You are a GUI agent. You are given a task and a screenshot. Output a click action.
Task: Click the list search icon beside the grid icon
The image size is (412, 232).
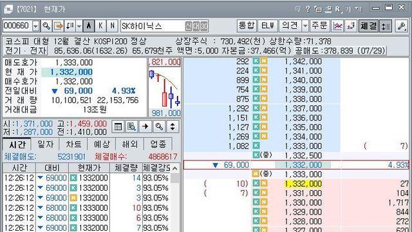[x=131, y=126]
